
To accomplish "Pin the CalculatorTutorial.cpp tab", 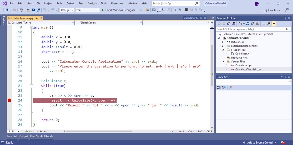I will [37, 18].
